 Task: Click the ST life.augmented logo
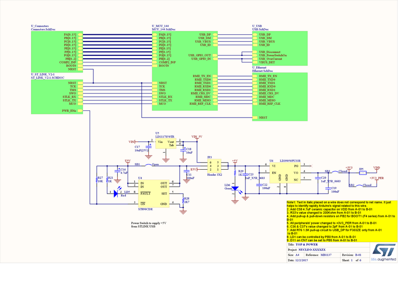point(383,252)
